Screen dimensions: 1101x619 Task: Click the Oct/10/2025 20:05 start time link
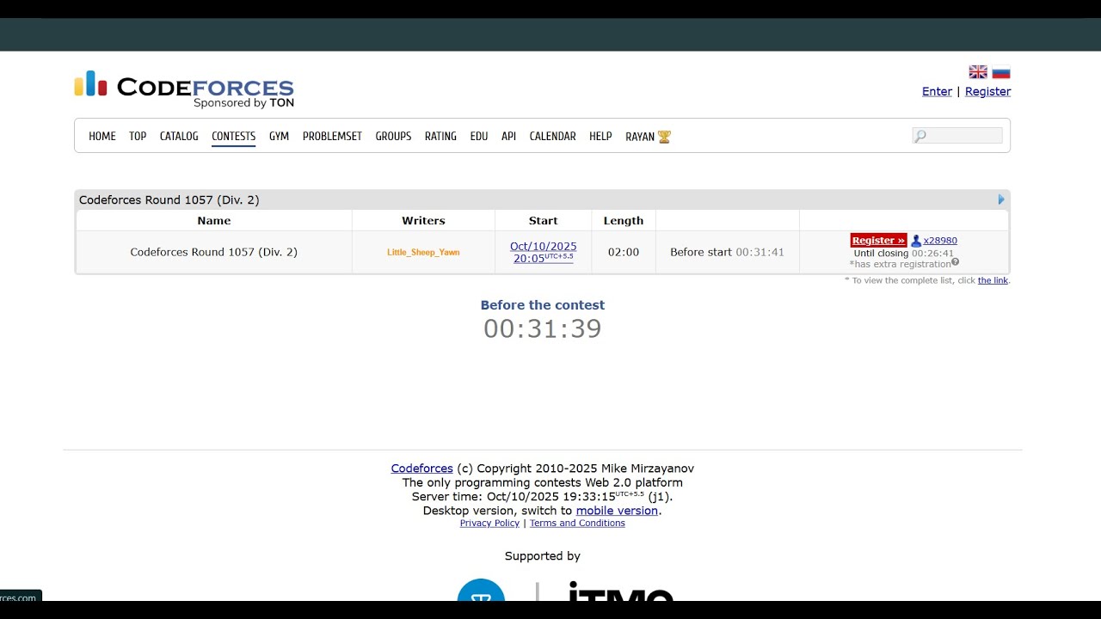pos(544,252)
